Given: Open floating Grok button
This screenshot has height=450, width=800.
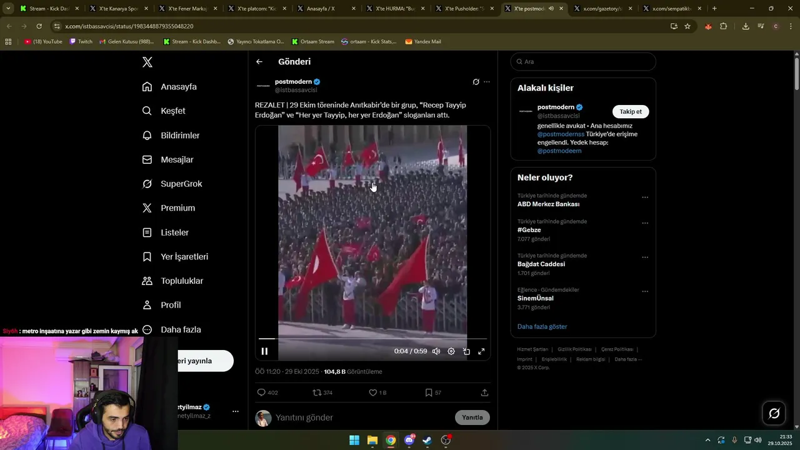Looking at the screenshot, I should point(774,413).
